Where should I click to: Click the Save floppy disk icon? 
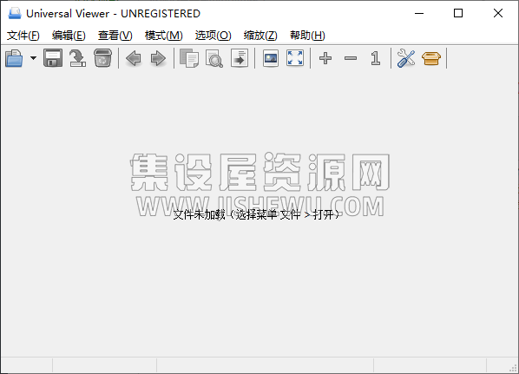[53, 58]
